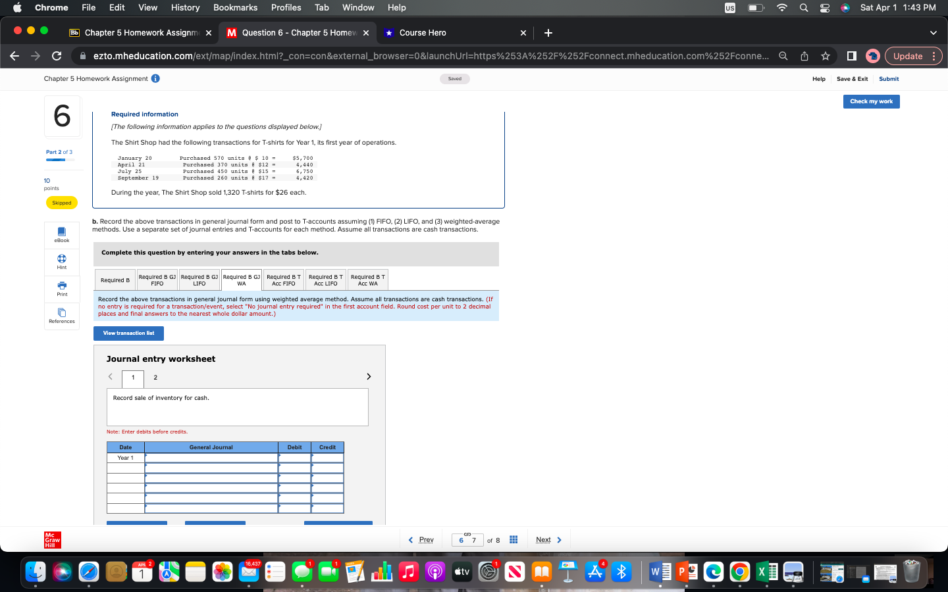
Task: Open Microsoft Excel from the dock
Action: point(766,572)
